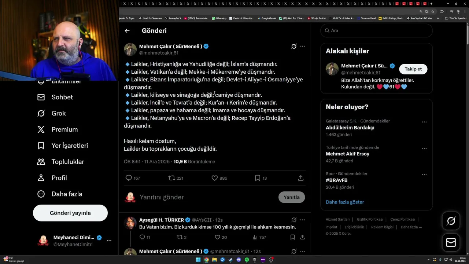
Task: Open Sohbet messages in the sidebar
Action: pos(55,97)
